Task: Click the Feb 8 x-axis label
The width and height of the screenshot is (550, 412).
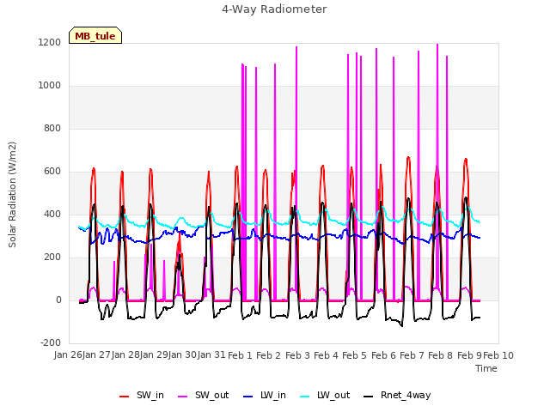Action: click(x=441, y=355)
